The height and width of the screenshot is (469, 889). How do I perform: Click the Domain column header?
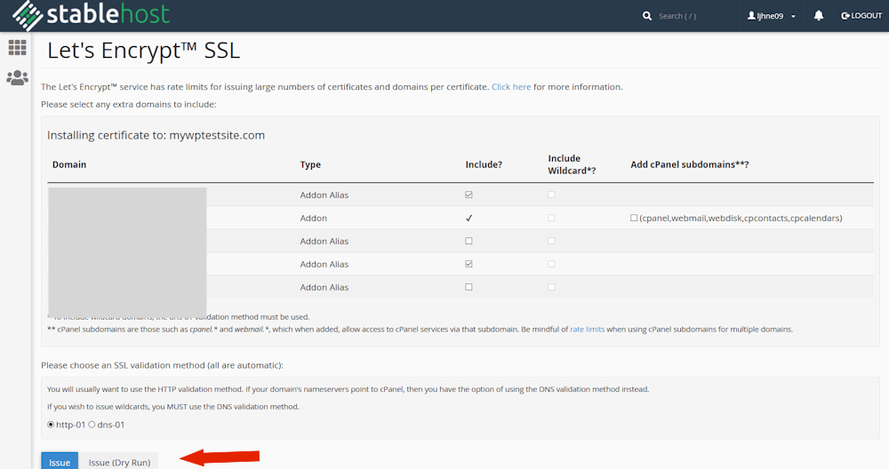(x=69, y=164)
